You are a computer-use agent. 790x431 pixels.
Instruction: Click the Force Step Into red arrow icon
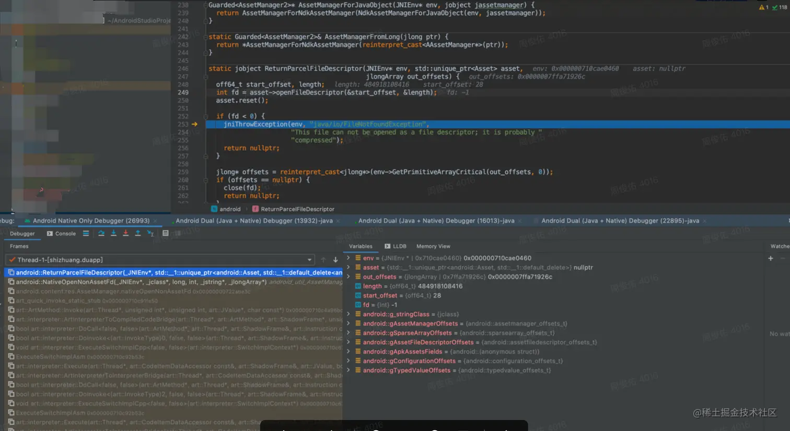[125, 233]
